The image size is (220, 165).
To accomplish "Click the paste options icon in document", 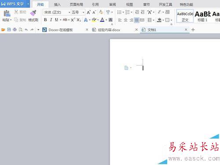I will (126, 68).
